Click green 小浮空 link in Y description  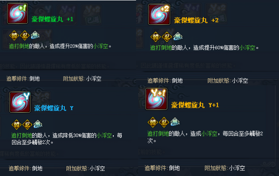(x=104, y=135)
